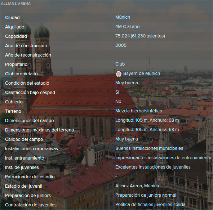The height and width of the screenshot is (210, 213).
Task: Click the Sí undersoil heating value
Action: click(117, 92)
